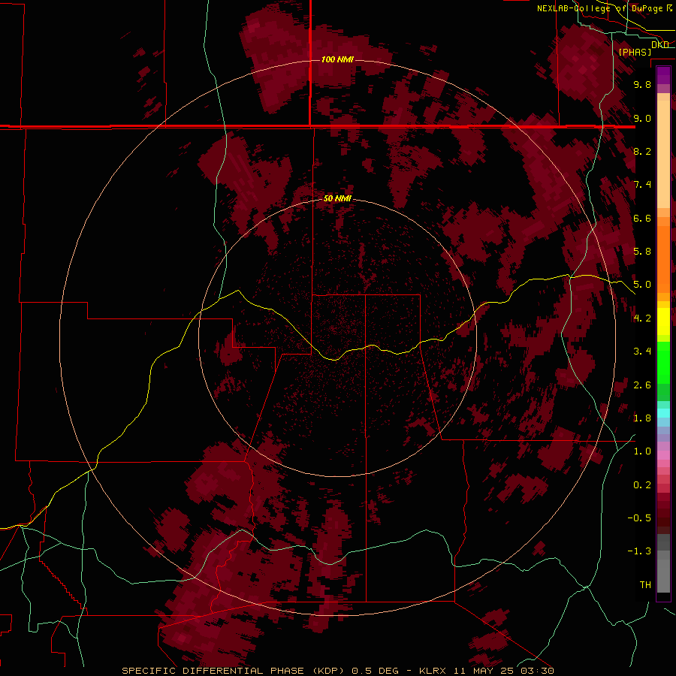Click the 3.4 scale value

click(642, 352)
